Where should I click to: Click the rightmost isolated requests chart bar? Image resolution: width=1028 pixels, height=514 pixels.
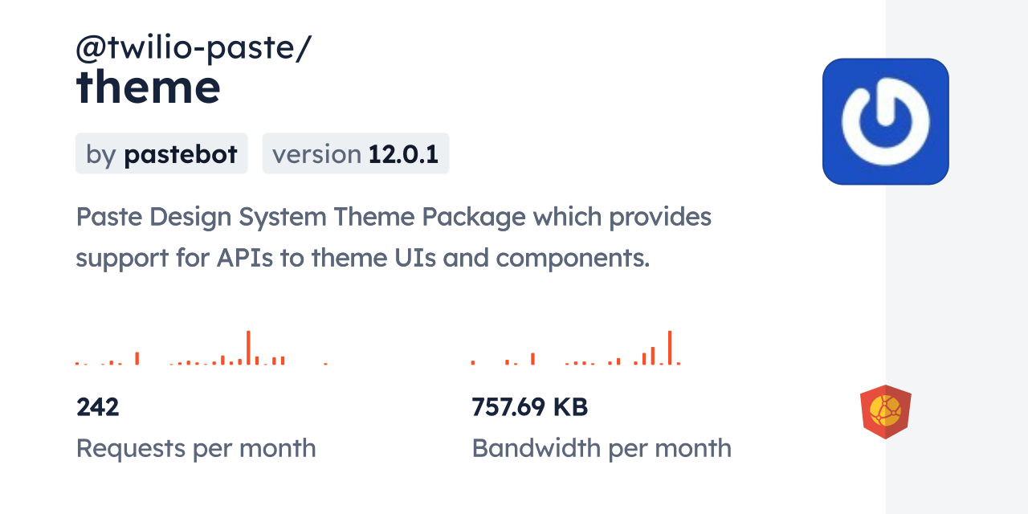(325, 364)
